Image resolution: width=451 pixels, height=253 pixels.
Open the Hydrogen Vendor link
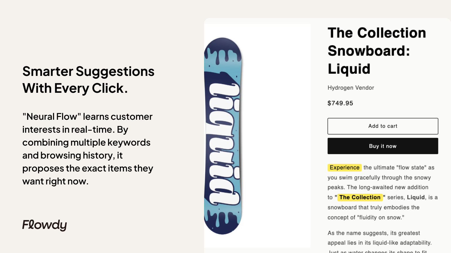pos(350,88)
